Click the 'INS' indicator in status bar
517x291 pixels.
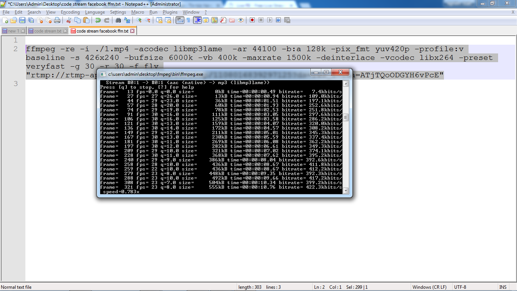(x=503, y=287)
